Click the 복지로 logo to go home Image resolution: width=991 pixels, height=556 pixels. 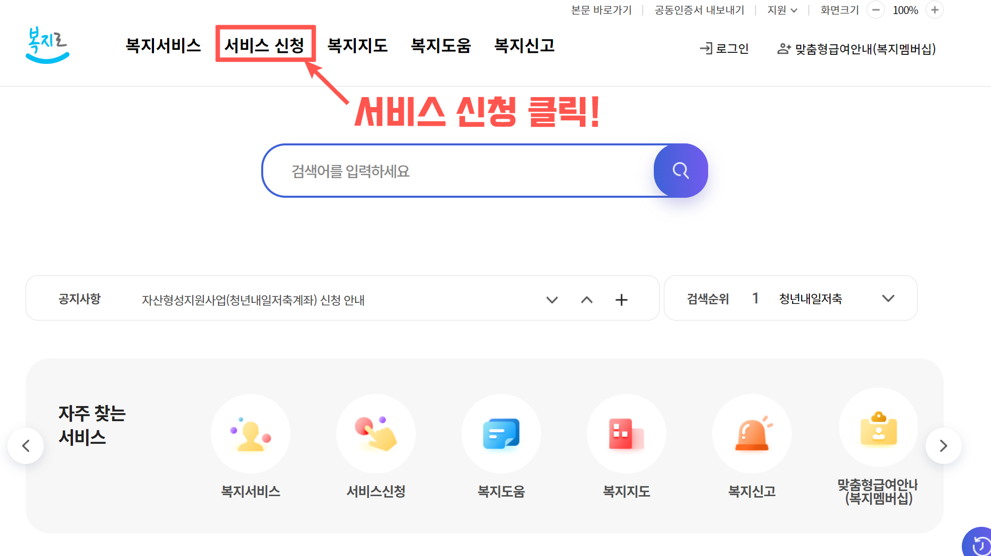(47, 44)
